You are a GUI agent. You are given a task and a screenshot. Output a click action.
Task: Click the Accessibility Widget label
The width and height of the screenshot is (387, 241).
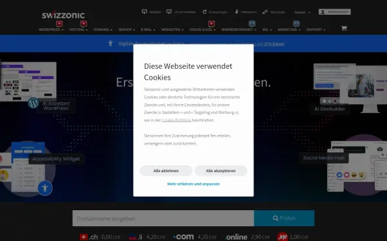coord(56,159)
